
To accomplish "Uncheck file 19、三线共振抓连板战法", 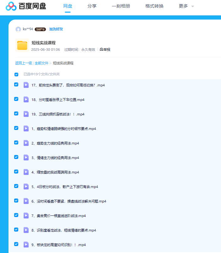I will pos(16,114).
